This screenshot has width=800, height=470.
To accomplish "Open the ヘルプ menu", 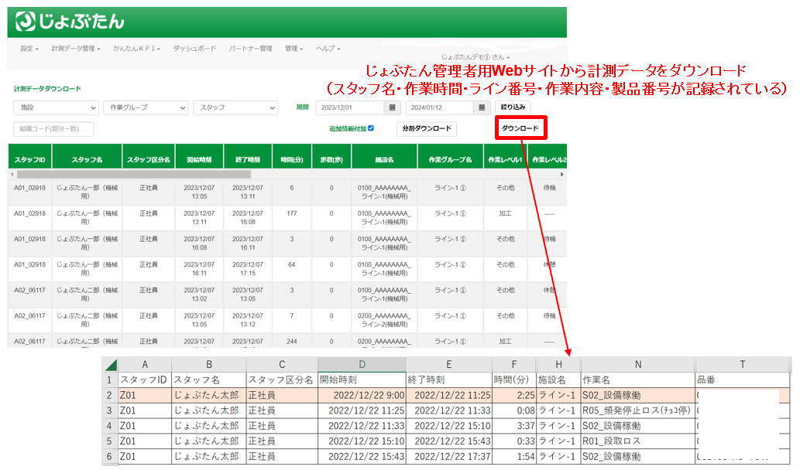I will (x=328, y=49).
